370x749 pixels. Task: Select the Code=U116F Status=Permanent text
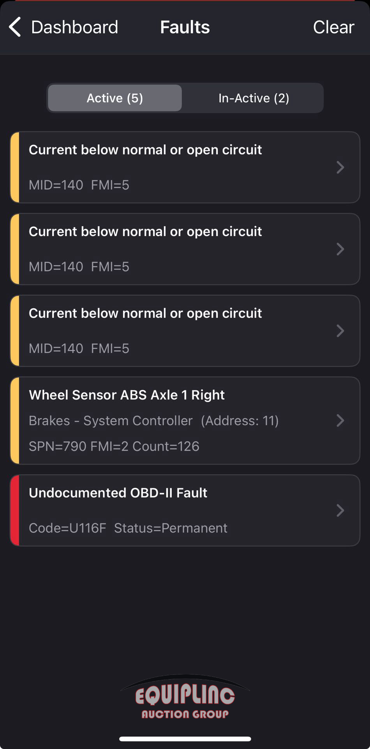(x=128, y=528)
